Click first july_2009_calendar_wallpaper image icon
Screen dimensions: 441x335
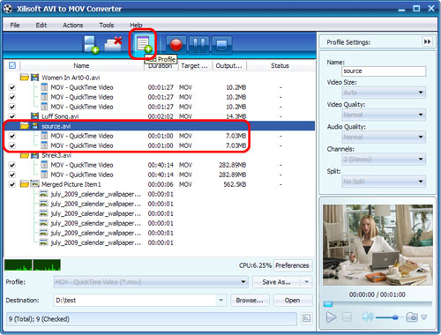click(x=43, y=194)
